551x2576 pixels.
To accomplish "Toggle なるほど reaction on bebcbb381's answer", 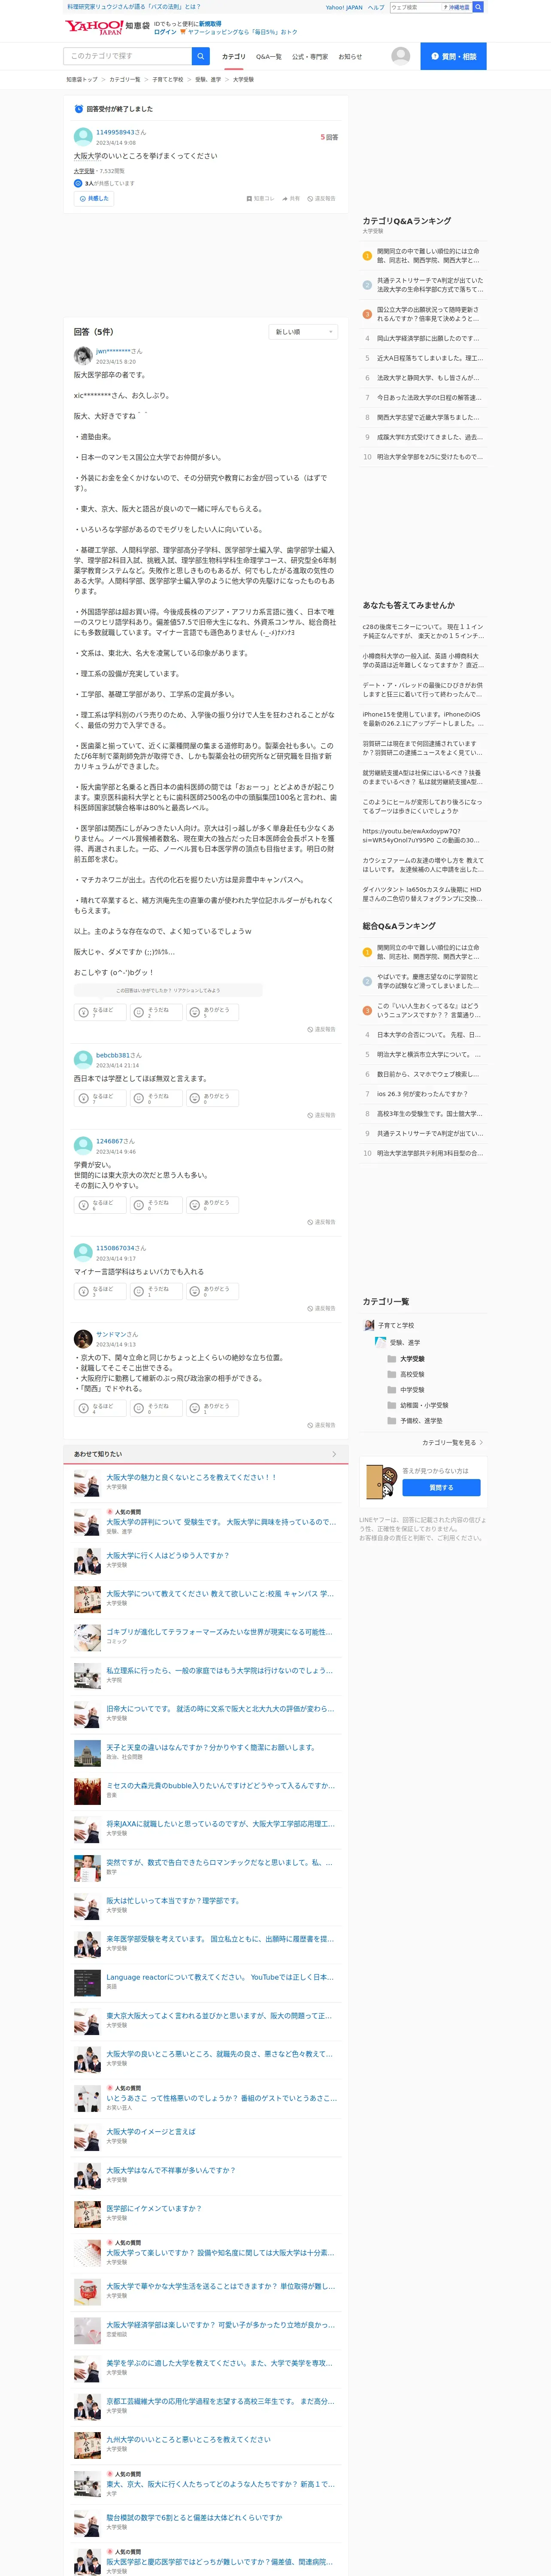I will (100, 1098).
